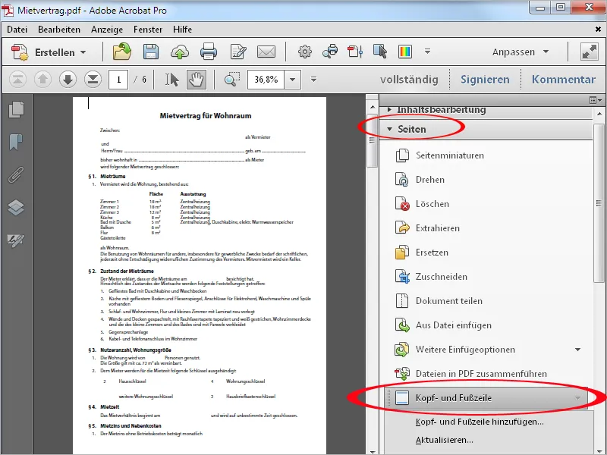Image resolution: width=607 pixels, height=455 pixels.
Task: Click Drehen to rotate pages
Action: click(420, 180)
